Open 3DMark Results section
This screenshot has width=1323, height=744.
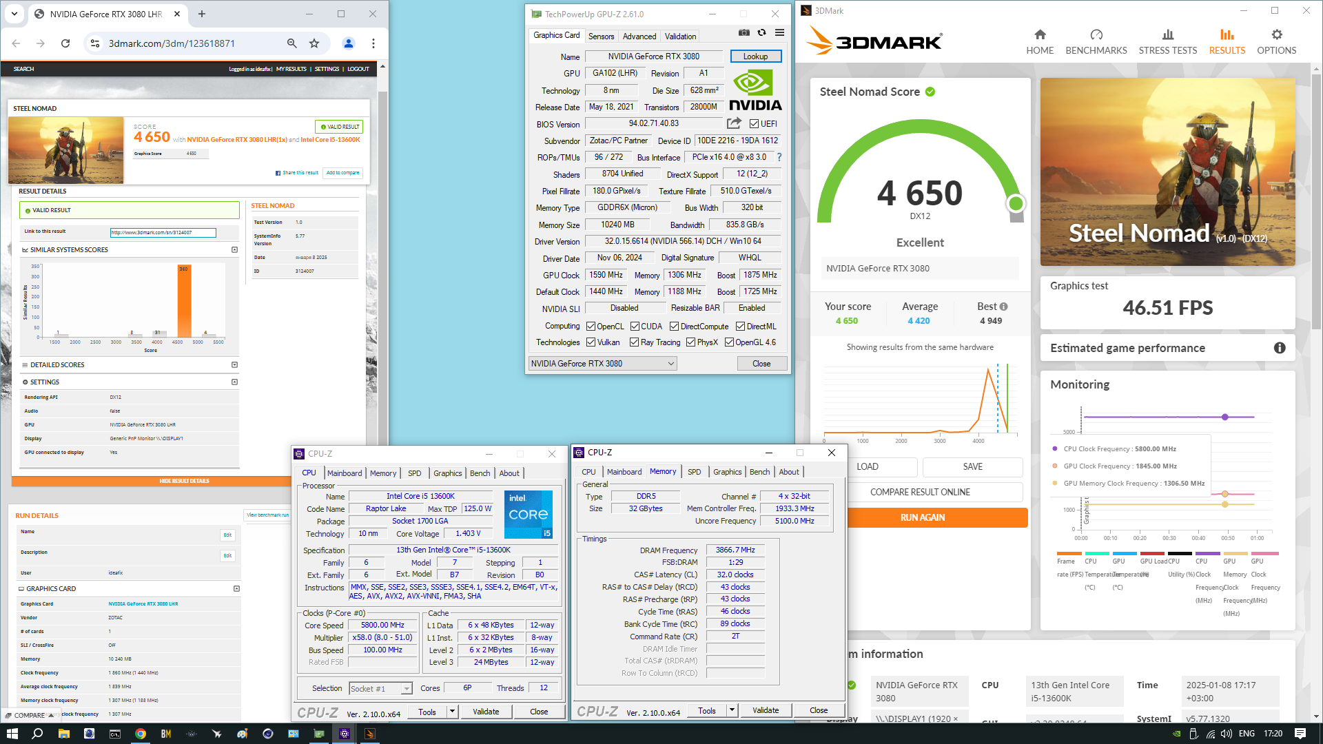(1227, 41)
